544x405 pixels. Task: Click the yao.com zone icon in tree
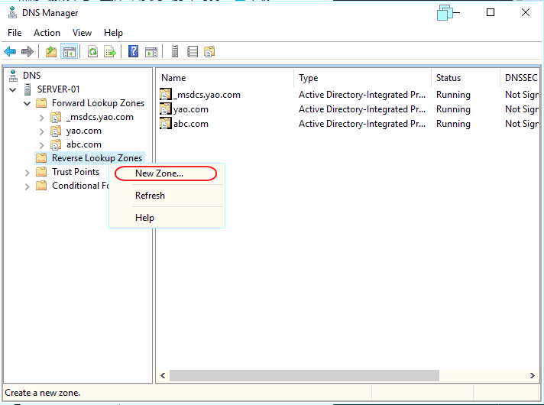click(x=56, y=131)
